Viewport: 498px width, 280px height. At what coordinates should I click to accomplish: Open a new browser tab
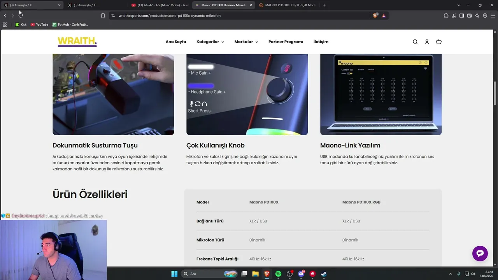coord(324,5)
